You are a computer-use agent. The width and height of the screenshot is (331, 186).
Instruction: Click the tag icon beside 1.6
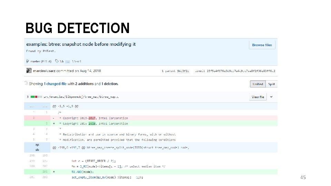coord(57,61)
